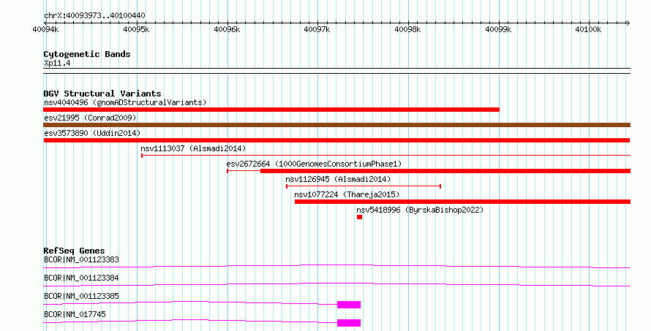This screenshot has width=651, height=331.
Task: Click the 40097k ruler position
Action: point(317,29)
